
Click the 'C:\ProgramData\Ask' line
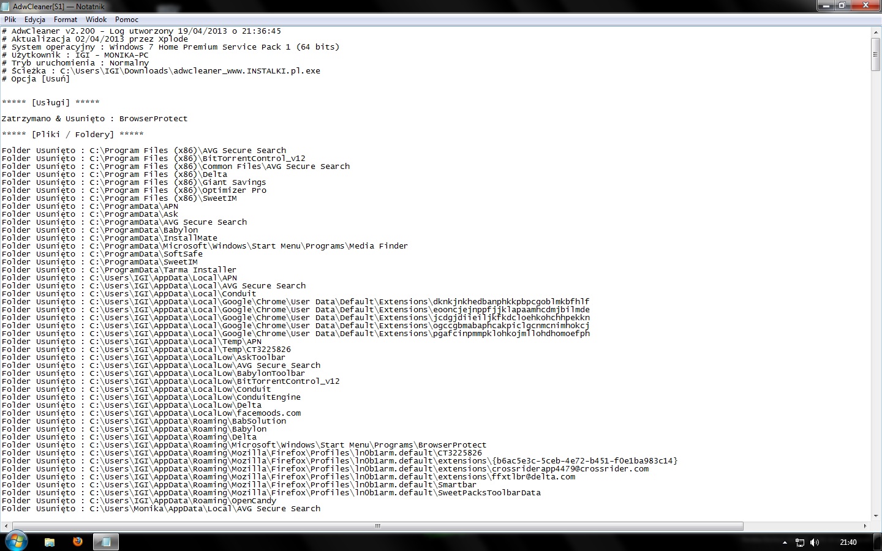pos(90,214)
